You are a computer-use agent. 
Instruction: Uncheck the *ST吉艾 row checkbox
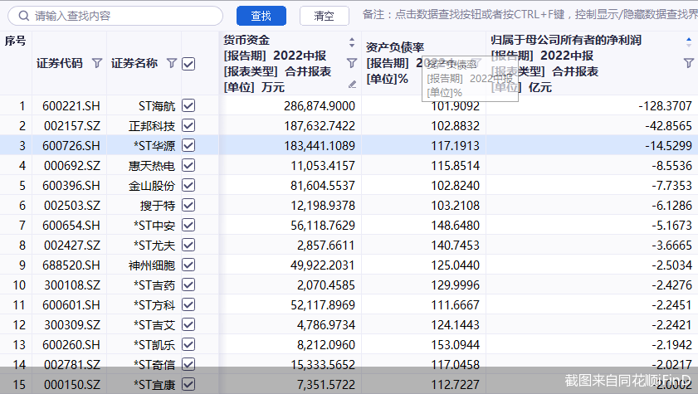pyautogui.click(x=188, y=324)
